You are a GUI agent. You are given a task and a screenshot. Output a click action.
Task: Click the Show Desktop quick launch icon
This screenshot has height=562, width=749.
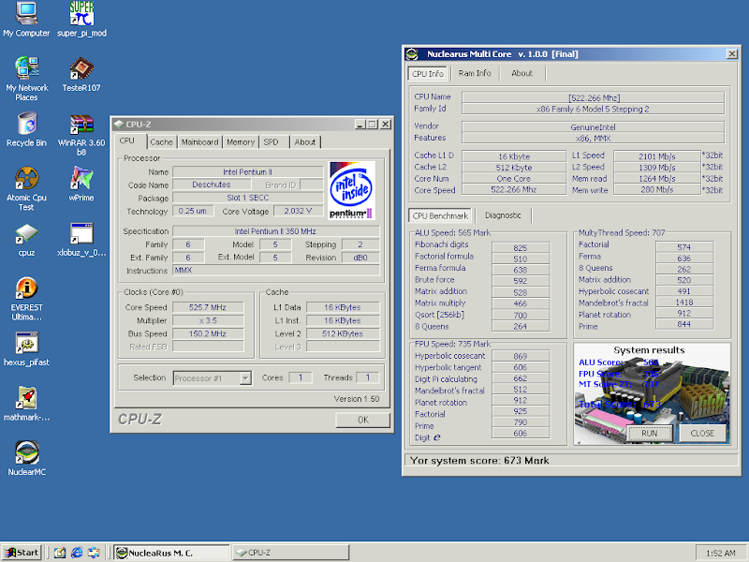click(60, 553)
